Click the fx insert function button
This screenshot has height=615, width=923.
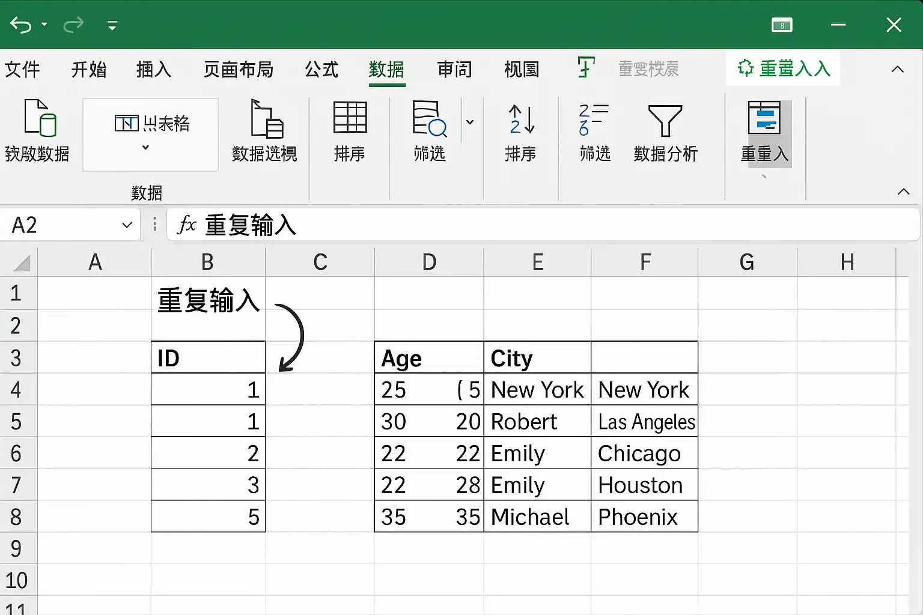[x=186, y=225]
